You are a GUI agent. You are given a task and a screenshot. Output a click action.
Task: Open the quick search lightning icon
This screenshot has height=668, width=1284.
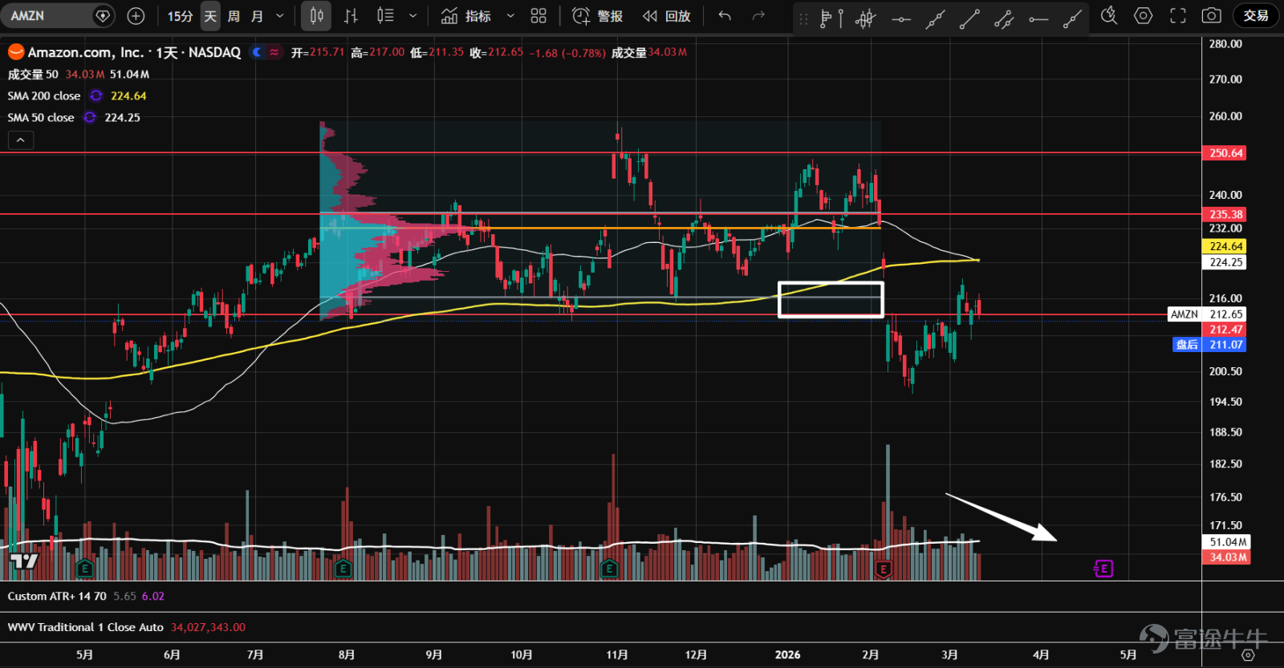point(1109,16)
